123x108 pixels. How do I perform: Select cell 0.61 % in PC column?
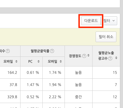click(33, 73)
